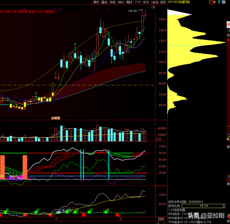This screenshot has width=230, height=224.
Task: Toggle the side panel layout icon
Action: 153,7
